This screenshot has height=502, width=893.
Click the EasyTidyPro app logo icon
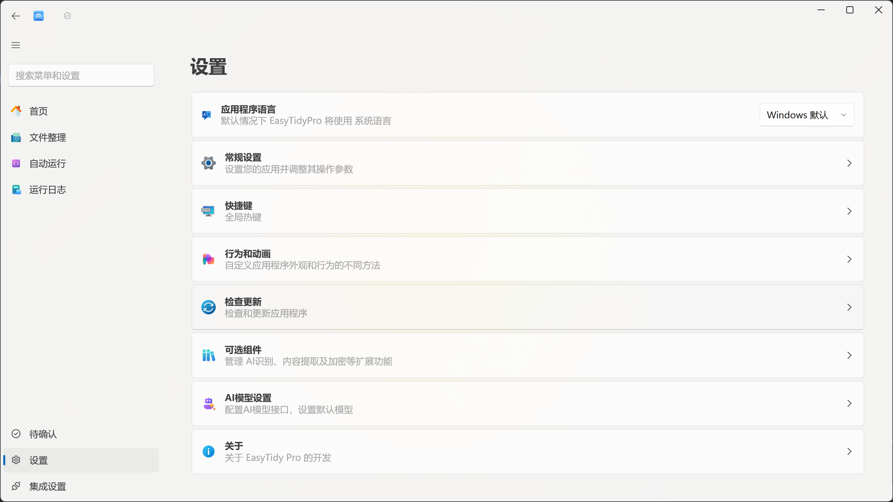point(39,16)
